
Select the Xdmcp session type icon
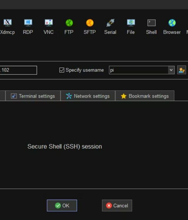point(7,23)
